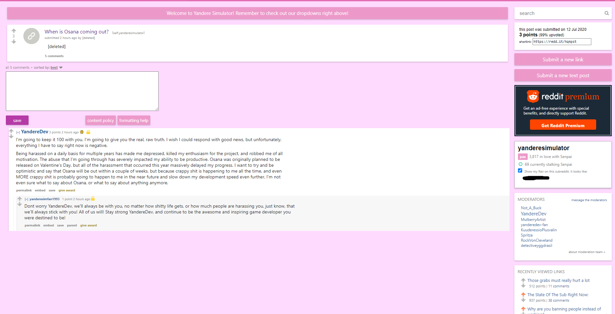Screen dimensions: 615x314
Task: Click 'parent' under yanderesimfan1993's reply
Action: pyautogui.click(x=72, y=225)
